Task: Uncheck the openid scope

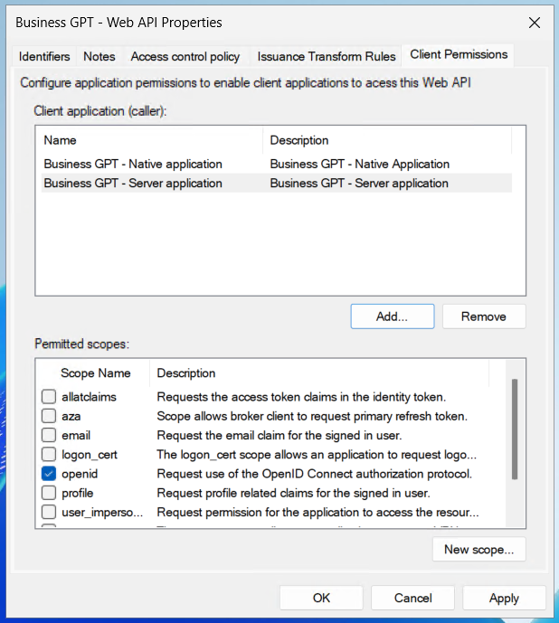Action: [49, 474]
